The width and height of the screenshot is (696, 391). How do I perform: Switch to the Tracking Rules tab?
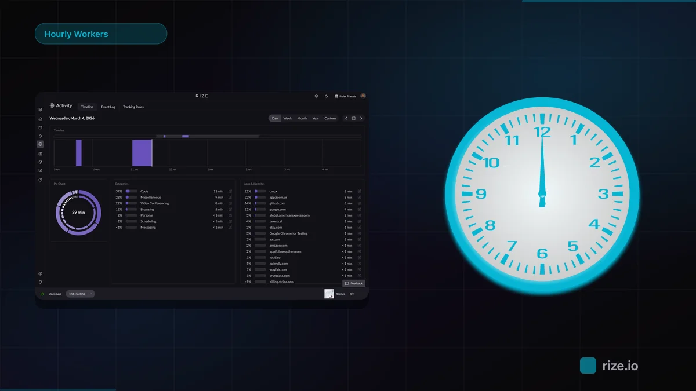tap(133, 107)
